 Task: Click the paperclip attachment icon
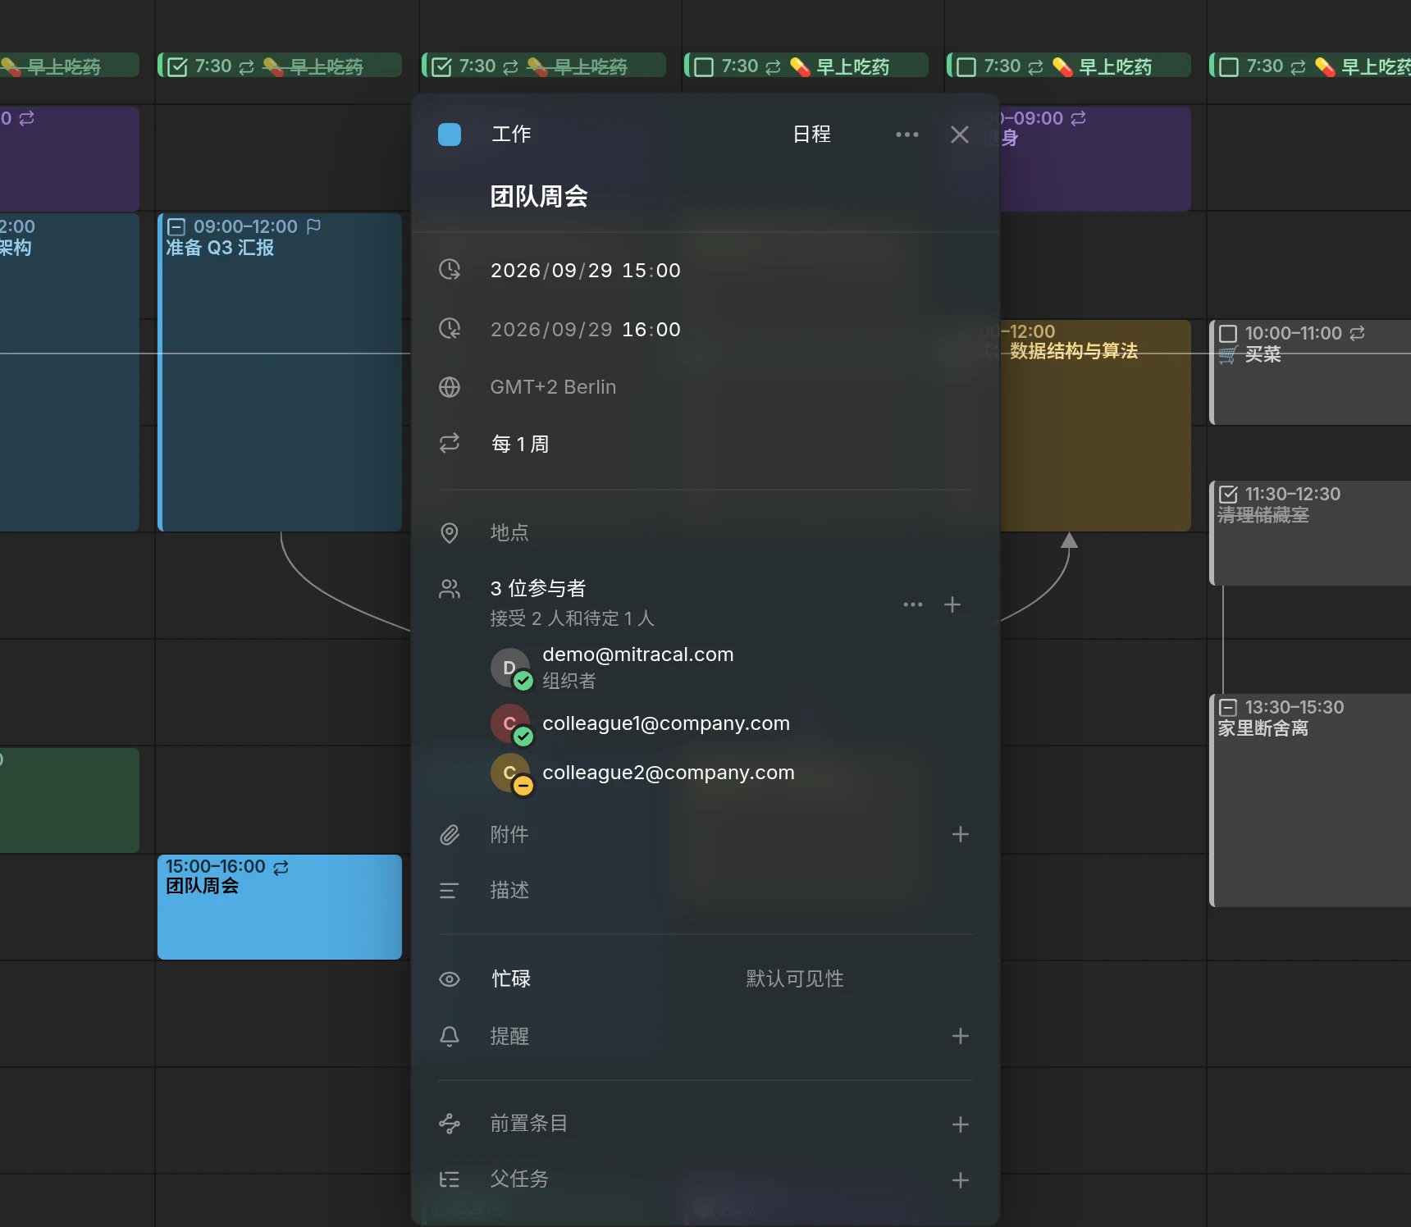pos(450,834)
